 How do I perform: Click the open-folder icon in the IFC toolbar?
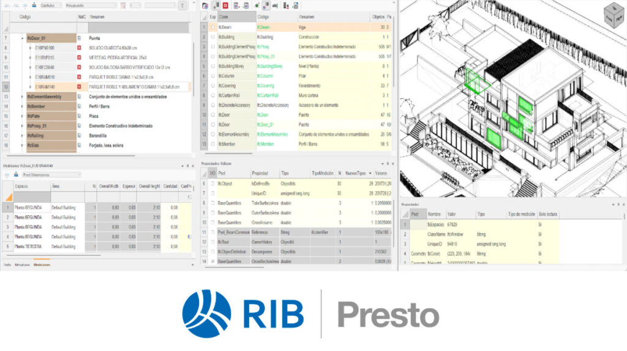tap(205, 6)
